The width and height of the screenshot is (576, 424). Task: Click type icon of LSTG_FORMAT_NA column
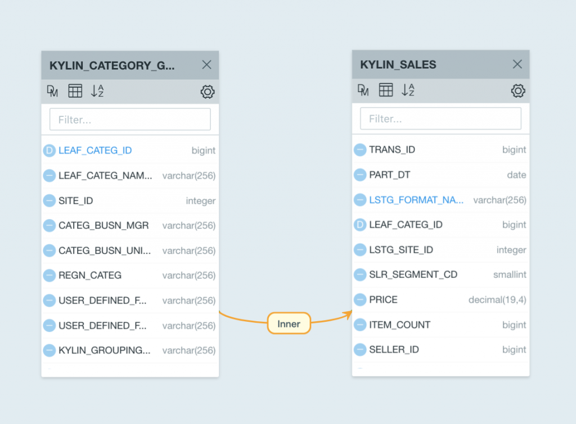pyautogui.click(x=360, y=200)
